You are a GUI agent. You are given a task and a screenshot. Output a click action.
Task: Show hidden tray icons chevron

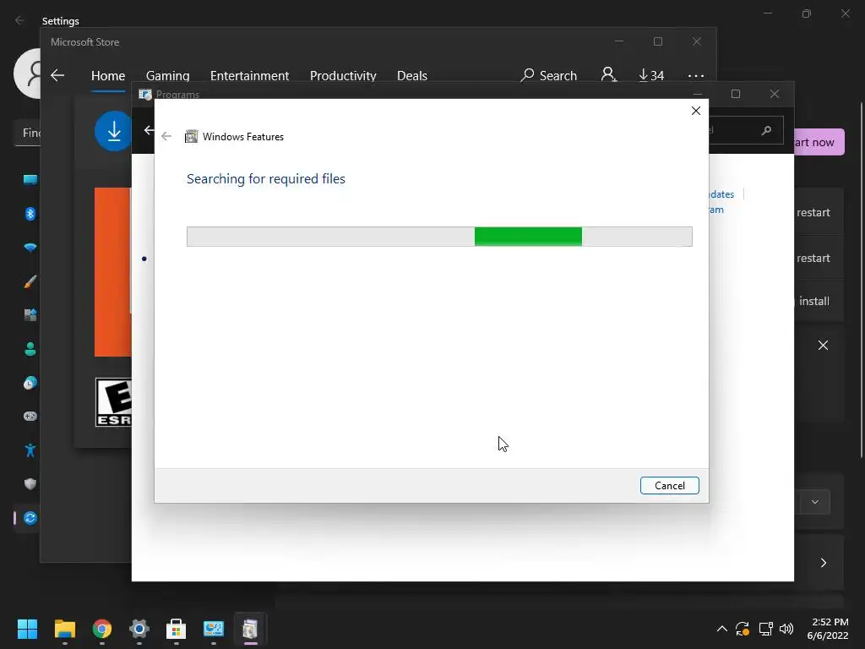721,629
